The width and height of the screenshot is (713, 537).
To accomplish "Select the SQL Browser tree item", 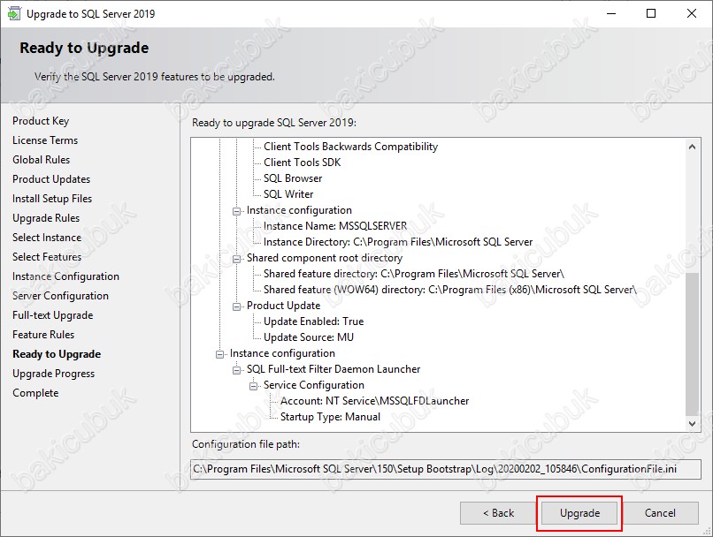I will click(x=293, y=178).
